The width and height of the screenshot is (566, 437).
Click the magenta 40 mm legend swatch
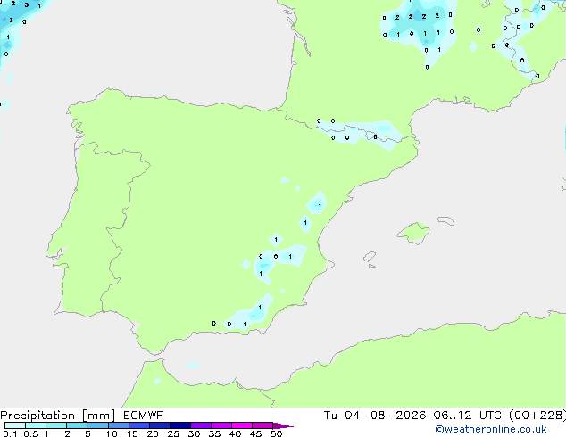(x=242, y=425)
